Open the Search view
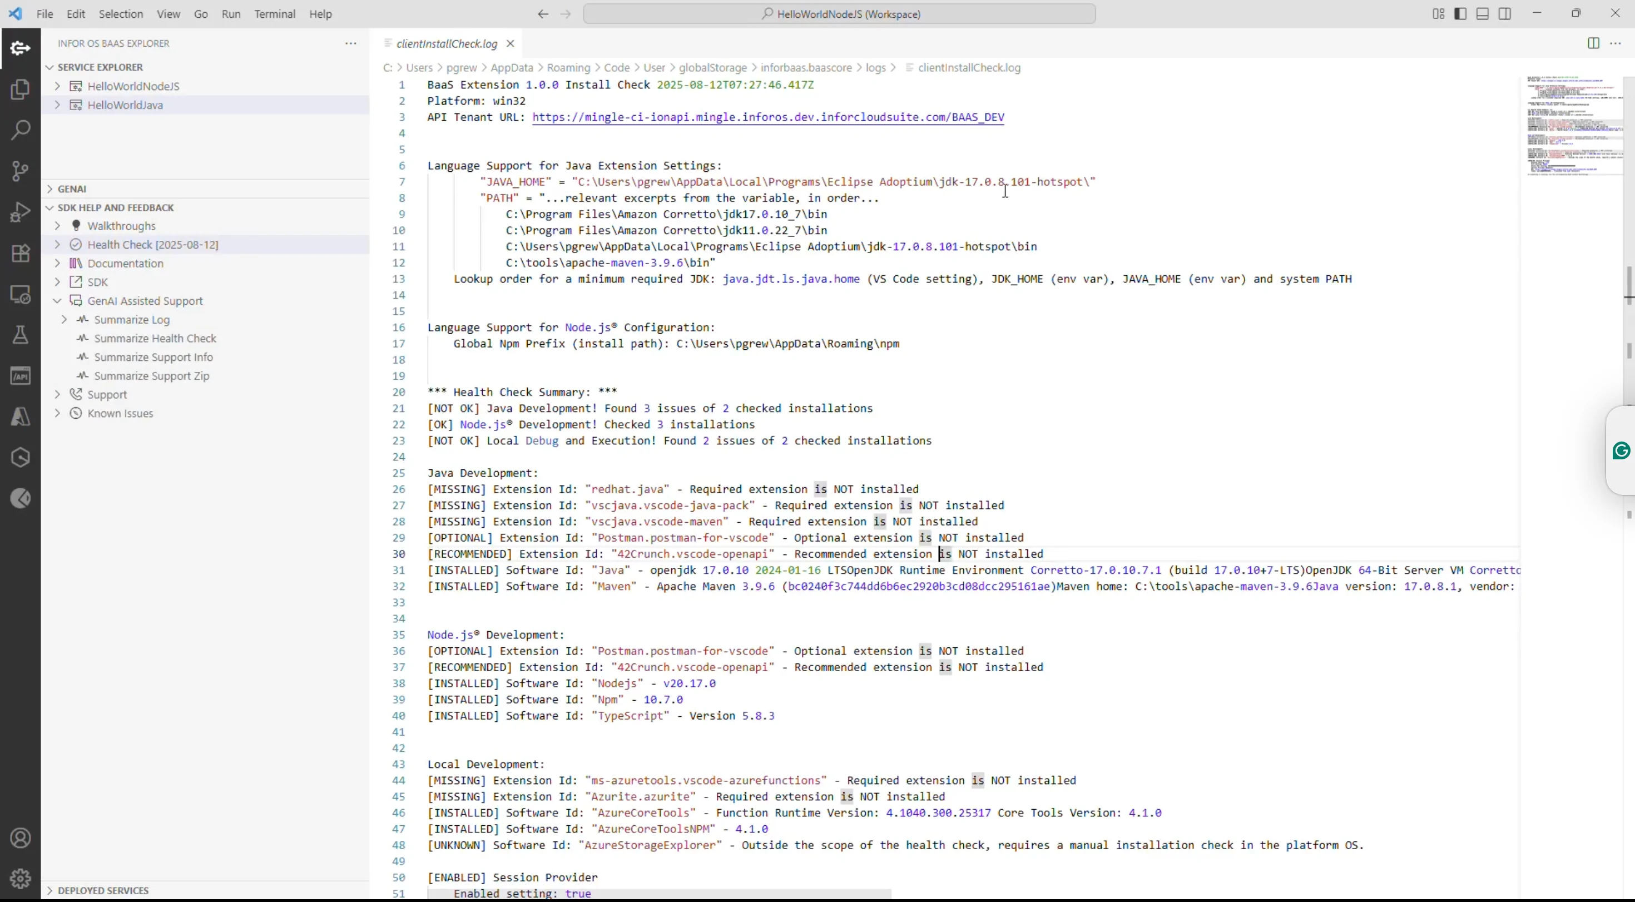Viewport: 1635px width, 902px height. coord(21,130)
